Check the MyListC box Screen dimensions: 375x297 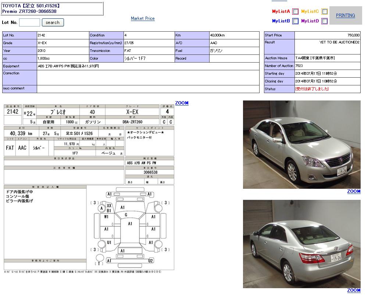324,12
